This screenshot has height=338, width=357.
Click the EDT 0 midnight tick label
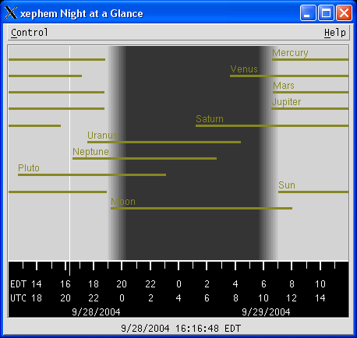coord(178,284)
